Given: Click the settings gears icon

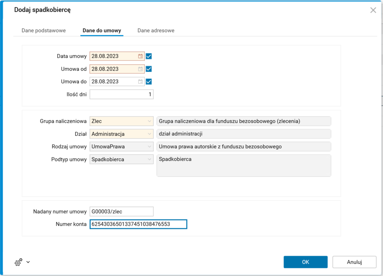Looking at the screenshot, I should [18, 262].
